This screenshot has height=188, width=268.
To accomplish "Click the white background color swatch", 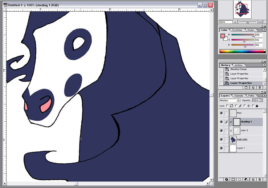I will (x=226, y=39).
